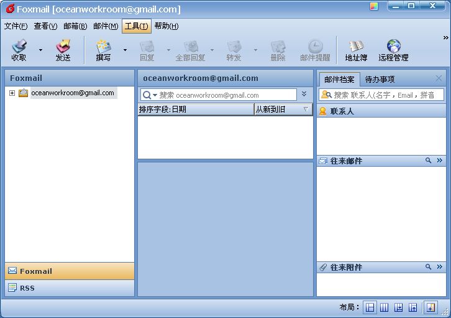Viewport: 451px width, 318px height.
Task: Open the 撰写 dropdown arrow
Action: (125, 50)
